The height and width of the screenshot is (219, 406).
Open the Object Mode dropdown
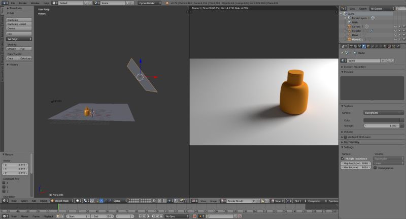[62, 201]
